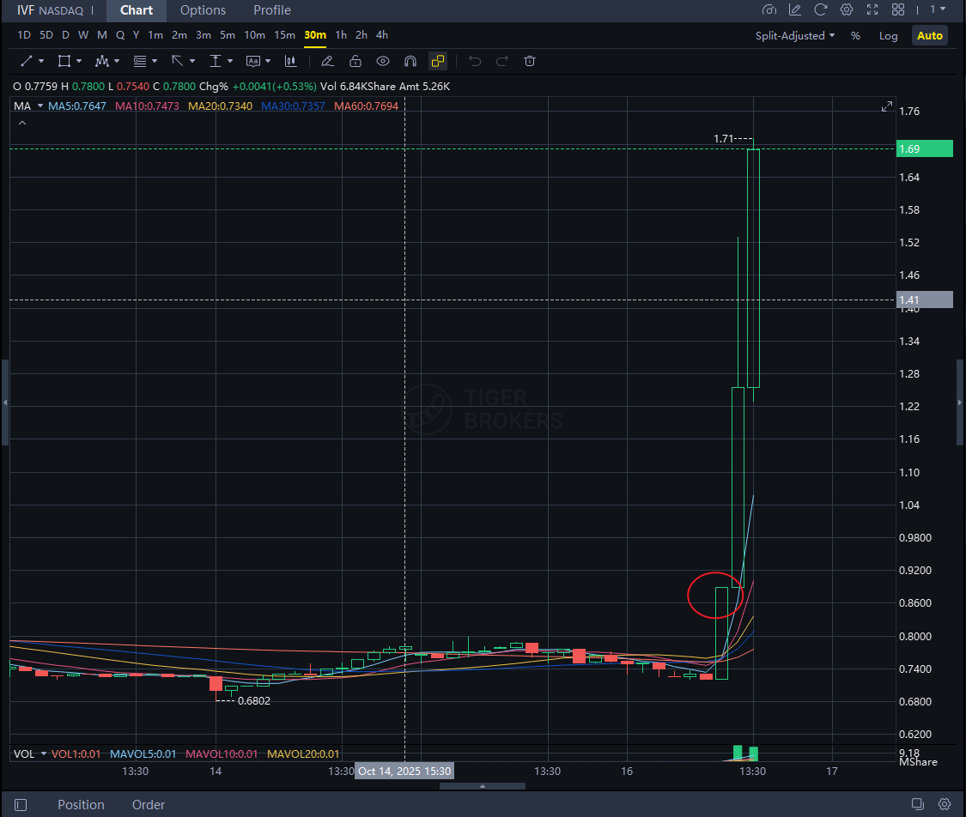The height and width of the screenshot is (817, 966).
Task: Select the arrow annotation tool
Action: [178, 61]
